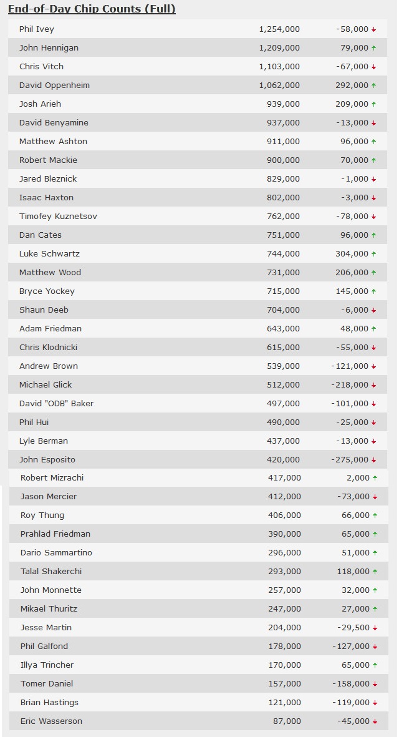Select the player name Dan Cates
The width and height of the screenshot is (399, 737).
click(x=41, y=235)
